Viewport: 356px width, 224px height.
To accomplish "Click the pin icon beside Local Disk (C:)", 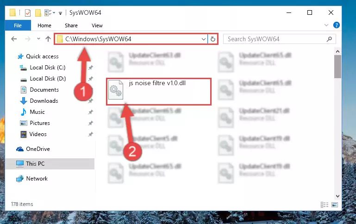I will (x=91, y=68).
